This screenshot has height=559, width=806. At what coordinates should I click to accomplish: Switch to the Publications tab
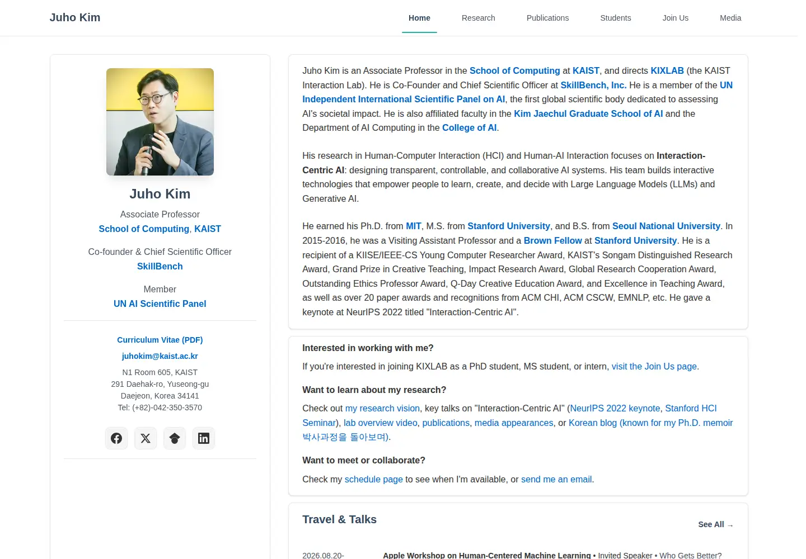click(547, 18)
